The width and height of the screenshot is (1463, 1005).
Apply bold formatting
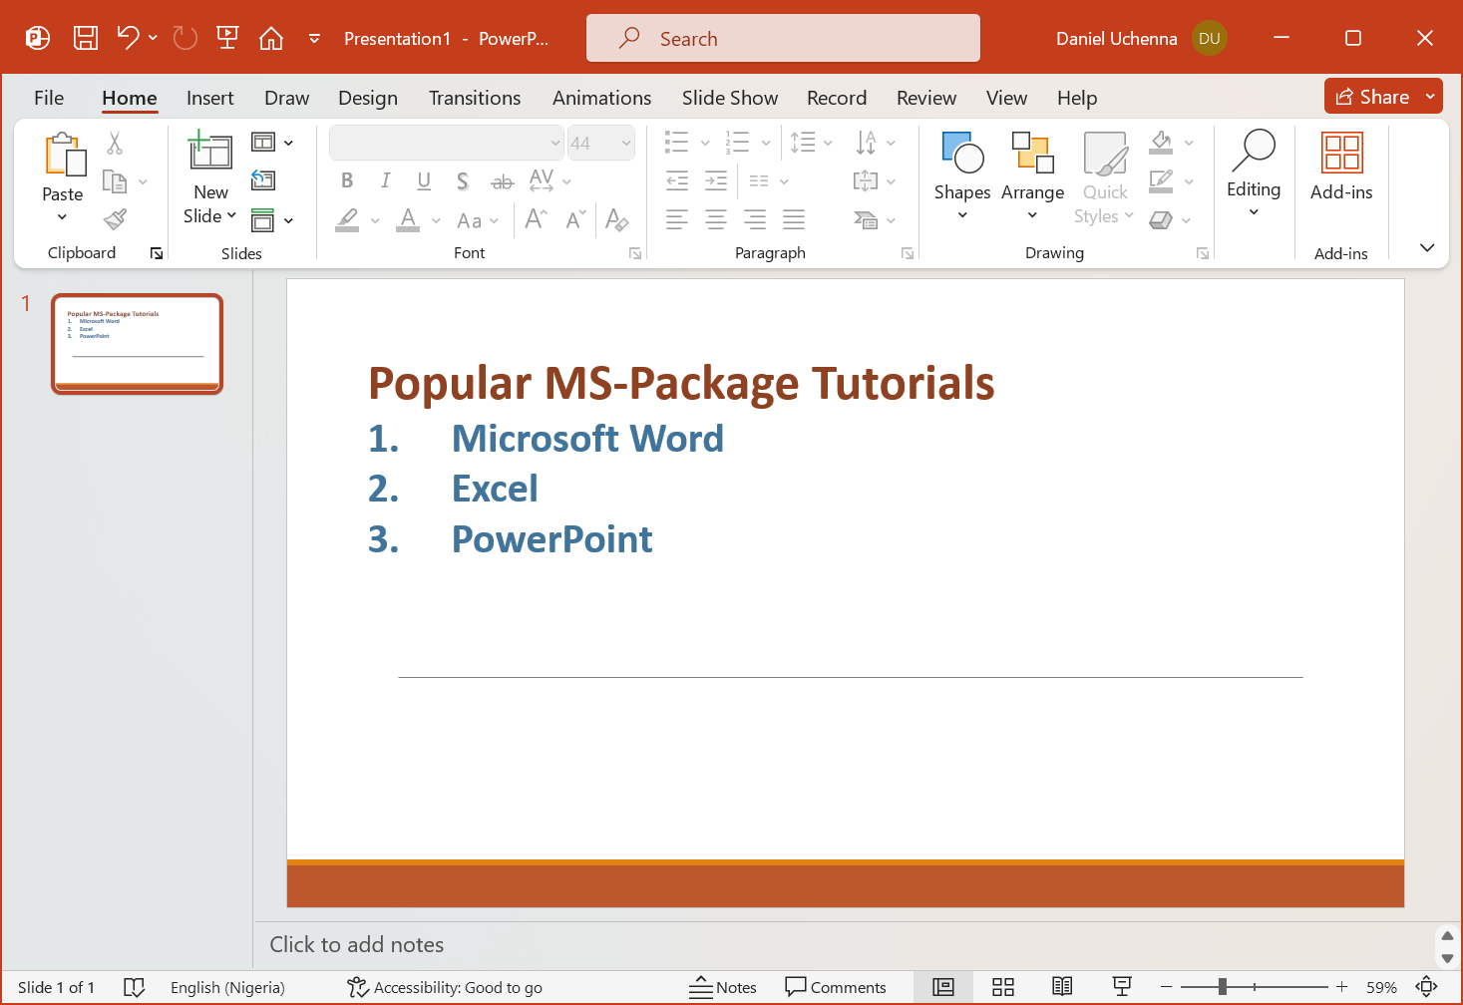click(x=346, y=180)
